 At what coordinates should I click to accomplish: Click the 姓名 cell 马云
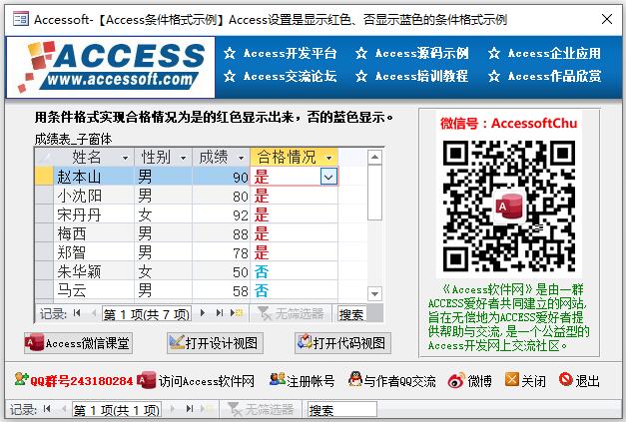(x=94, y=290)
